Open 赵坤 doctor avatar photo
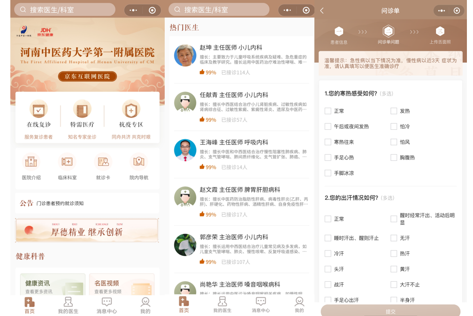The image size is (473, 316). click(x=185, y=55)
